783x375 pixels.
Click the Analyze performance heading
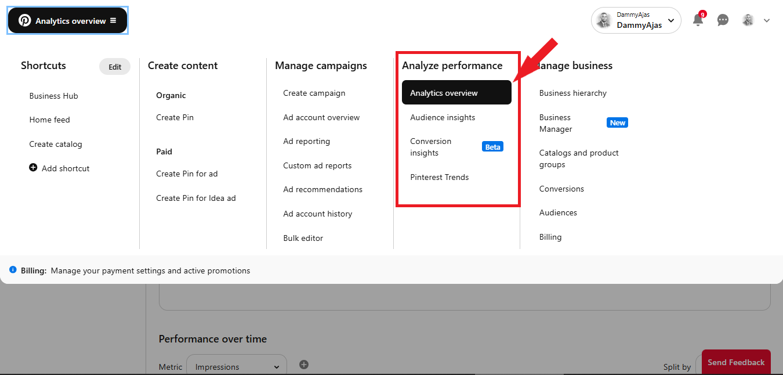click(452, 66)
